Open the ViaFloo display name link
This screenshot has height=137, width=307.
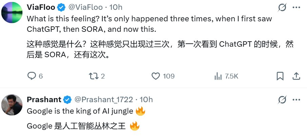click(41, 7)
